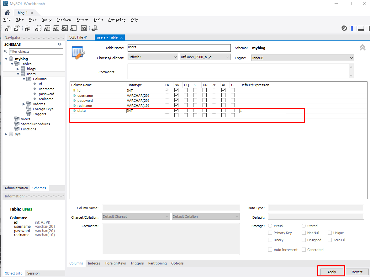The width and height of the screenshot is (370, 277).
Task: Close the users - Table tab
Action: coord(122,38)
